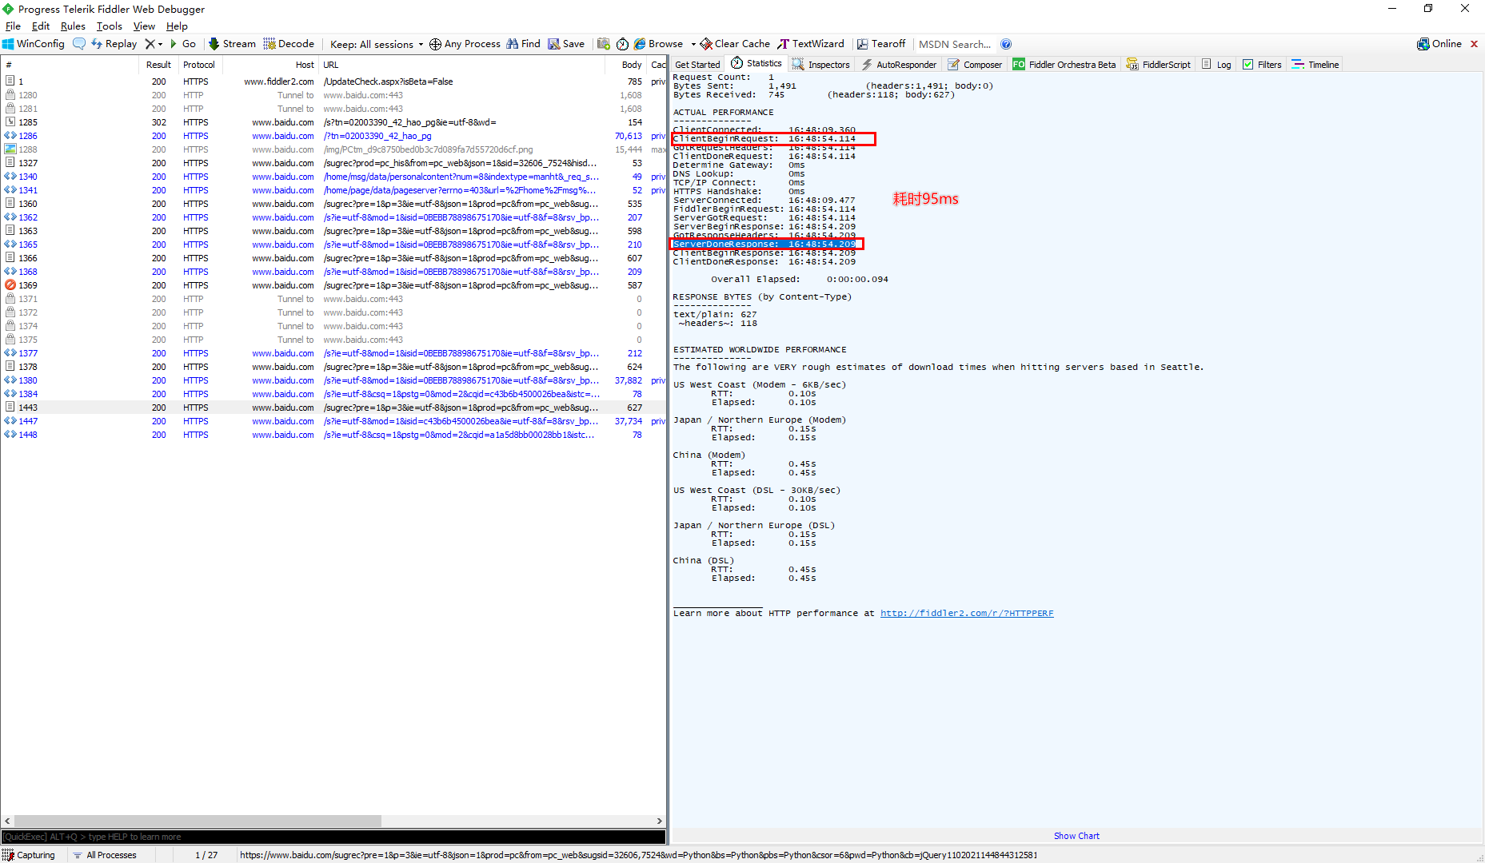This screenshot has height=863, width=1485.
Task: Click the Remove sessions X icon
Action: (150, 44)
